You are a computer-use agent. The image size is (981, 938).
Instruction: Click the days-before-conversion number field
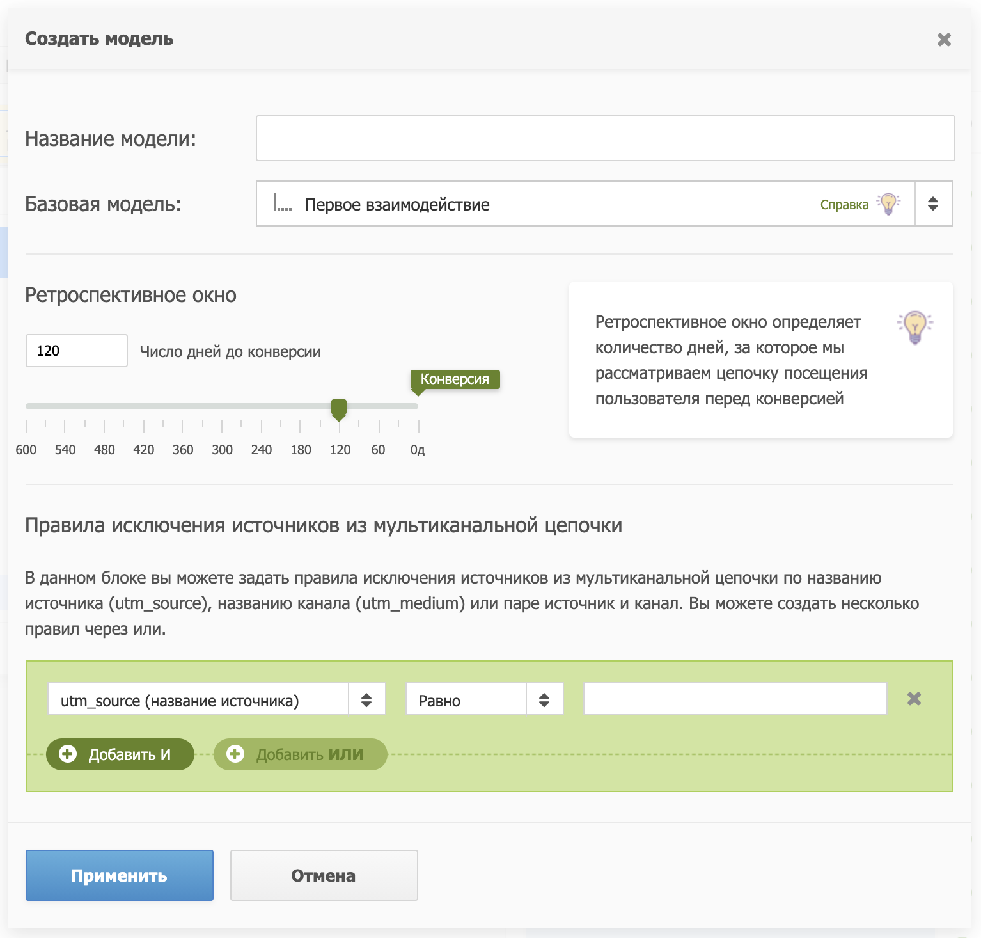click(77, 351)
